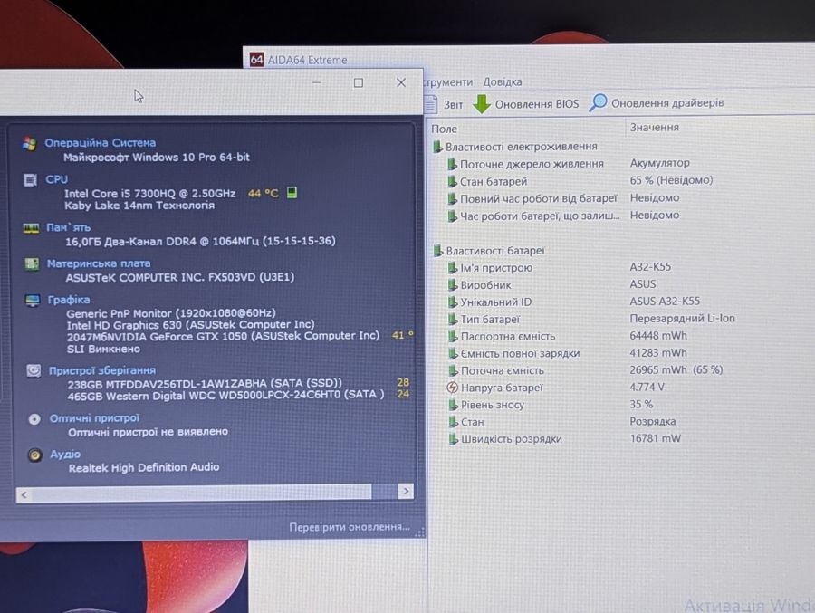815x613 pixels.
Task: Select Час роботи батареї, що залиш... row
Action: coord(563,216)
